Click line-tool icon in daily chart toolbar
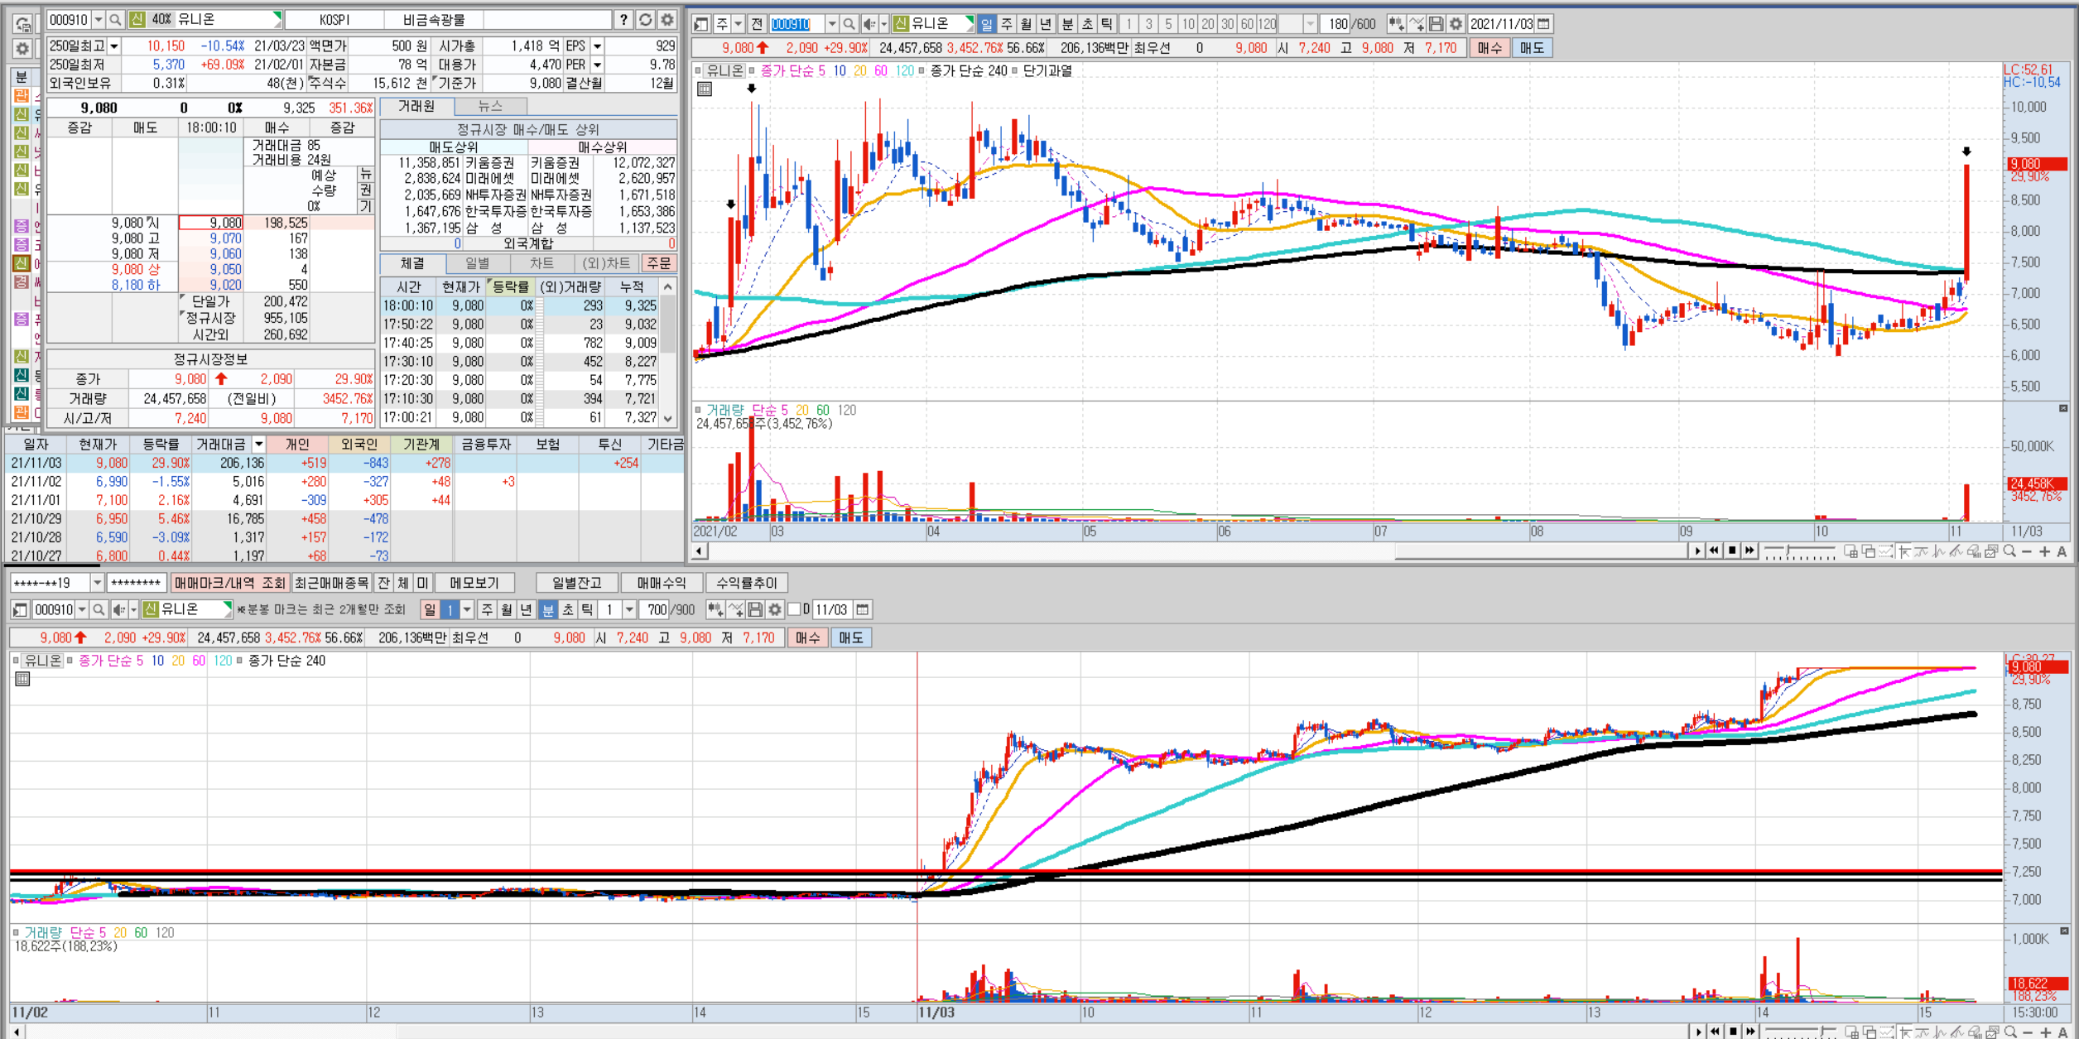 click(1417, 24)
